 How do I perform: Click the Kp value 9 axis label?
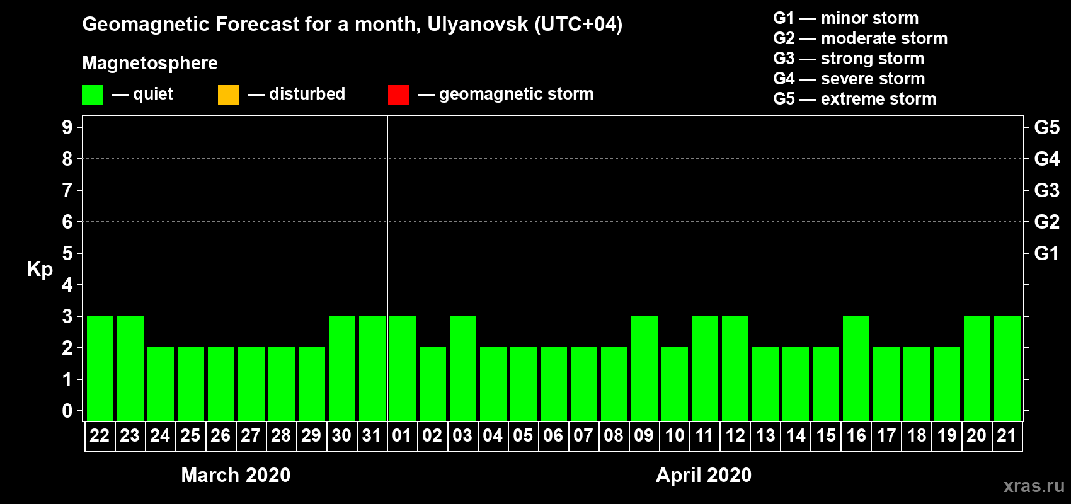(67, 127)
